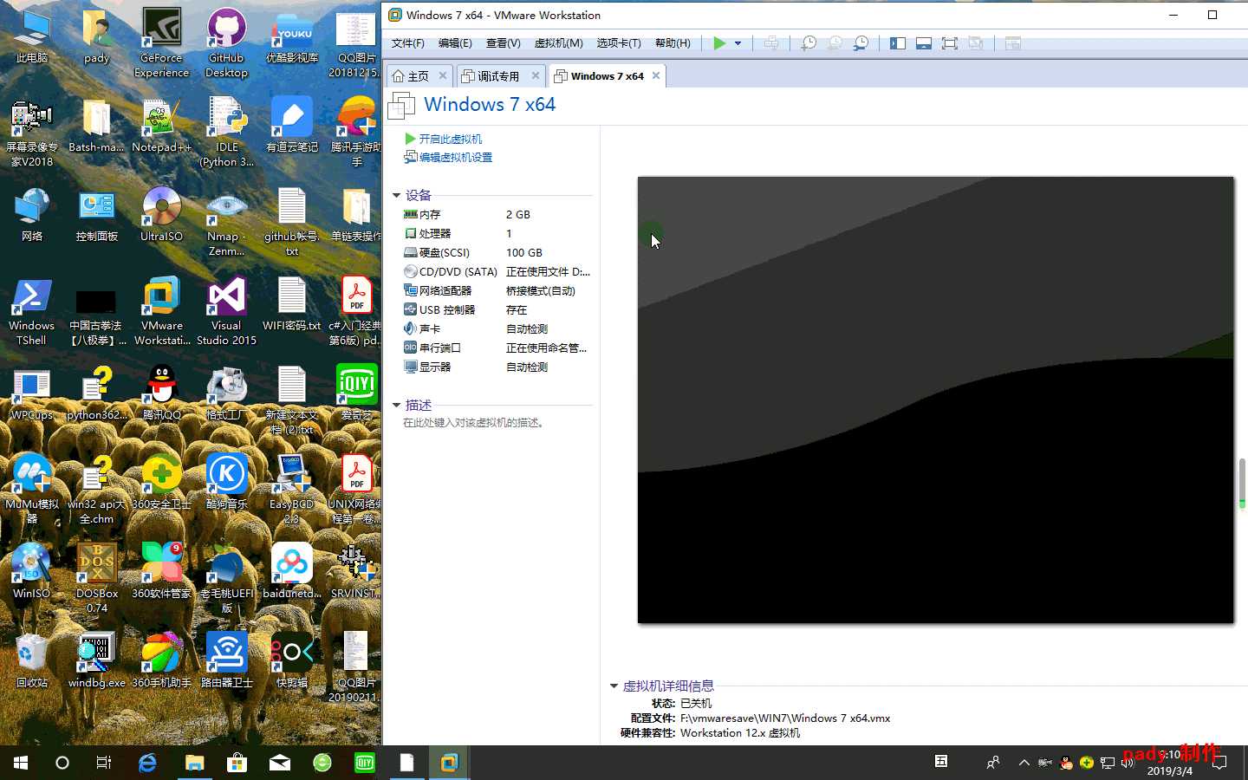This screenshot has width=1248, height=780.
Task: Open the Windows Start menu
Action: (21, 763)
